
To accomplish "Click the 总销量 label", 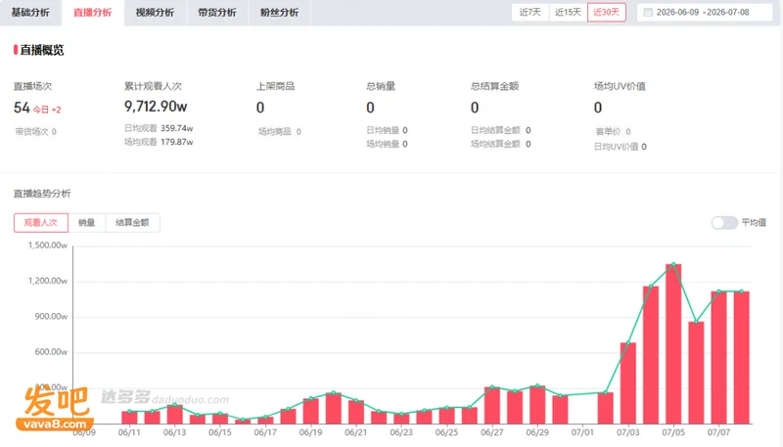I will pyautogui.click(x=381, y=86).
